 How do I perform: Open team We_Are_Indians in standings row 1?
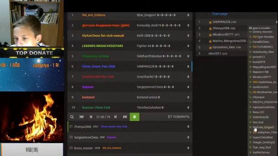(94, 15)
